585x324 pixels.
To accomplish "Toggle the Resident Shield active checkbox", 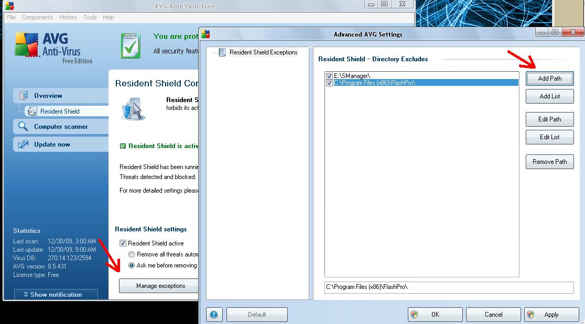I will (123, 243).
